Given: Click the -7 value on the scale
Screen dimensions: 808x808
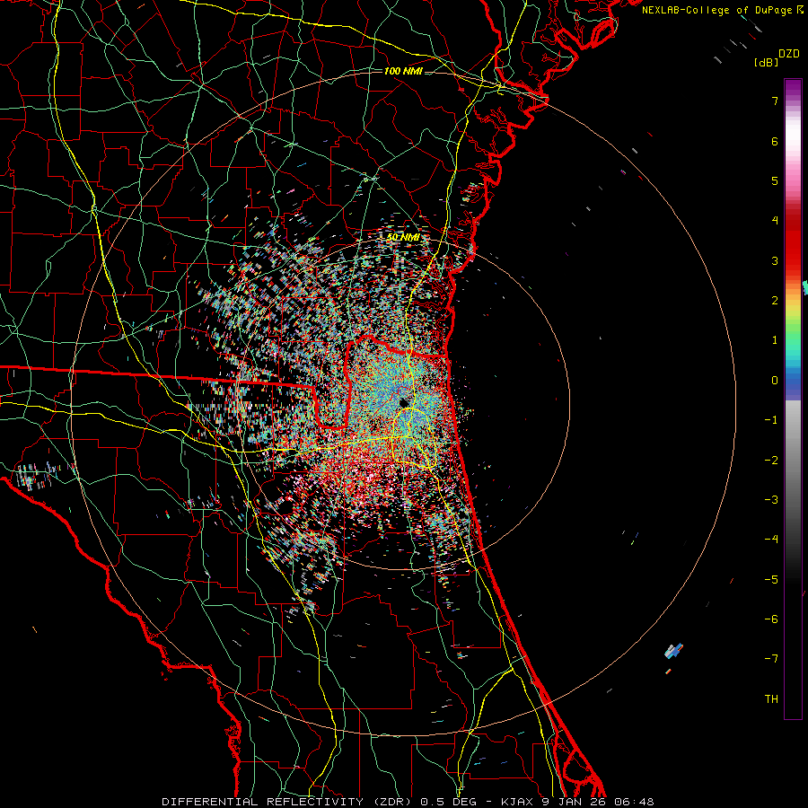Looking at the screenshot, I should (771, 659).
